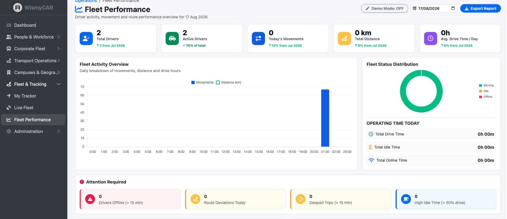The height and width of the screenshot is (219, 507).
Task: Click the Today's Movements swap arrows icon
Action: tap(258, 39)
